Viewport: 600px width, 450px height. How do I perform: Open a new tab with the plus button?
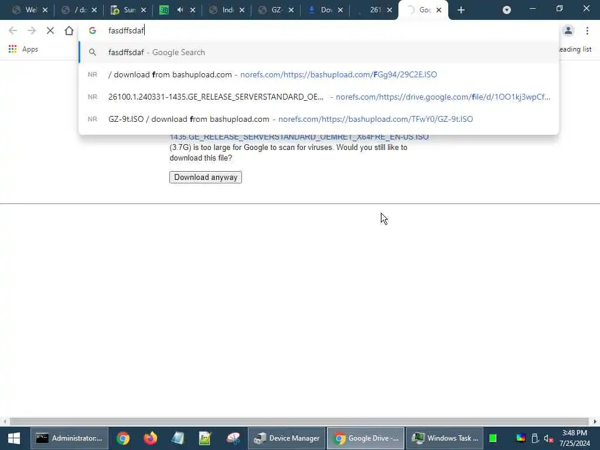pos(461,11)
